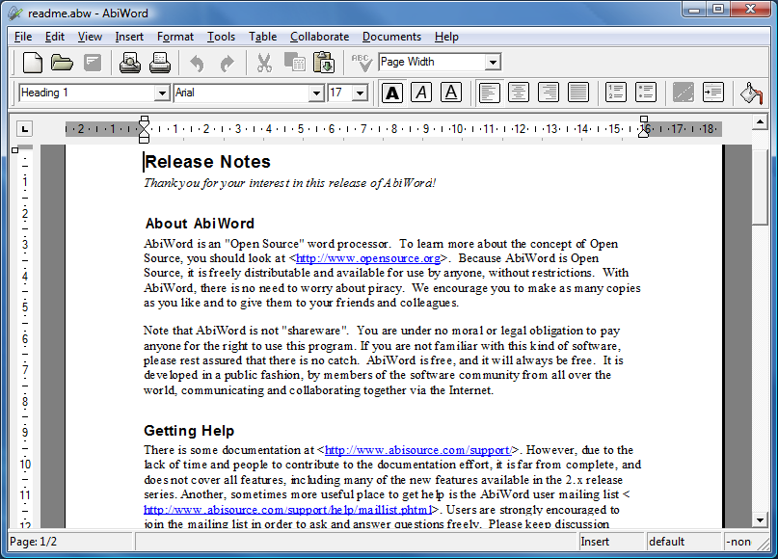Open Print Preview from the toolbar
The height and width of the screenshot is (559, 778).
click(130, 63)
